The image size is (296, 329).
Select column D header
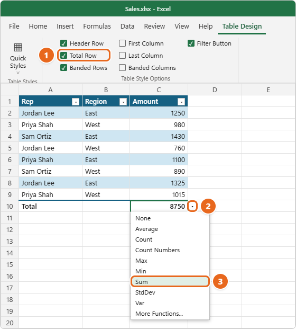[x=215, y=90]
